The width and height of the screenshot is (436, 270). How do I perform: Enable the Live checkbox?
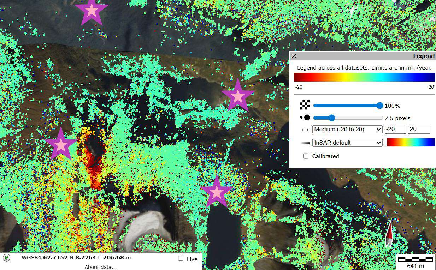(181, 259)
